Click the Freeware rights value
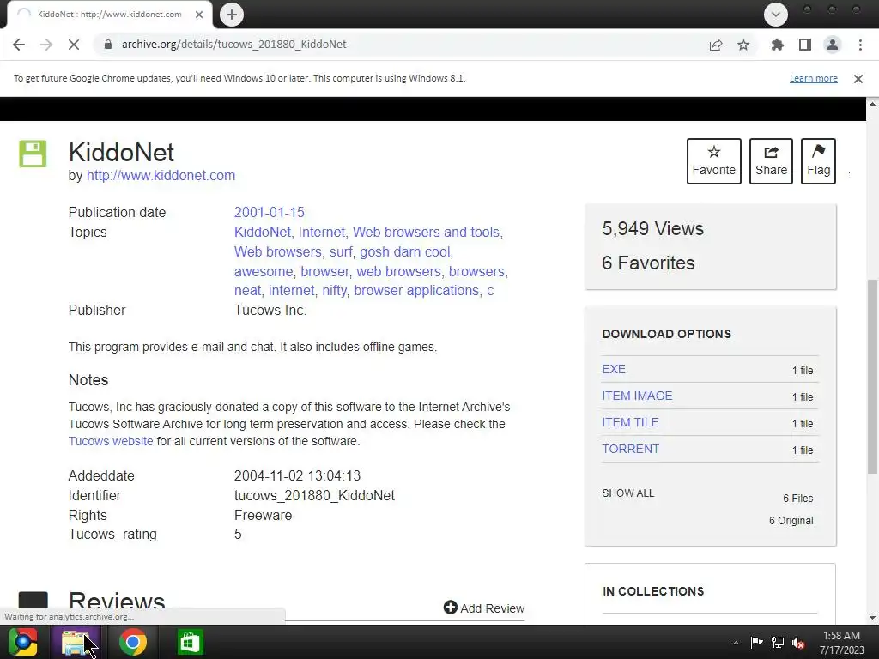879x659 pixels. coord(263,515)
